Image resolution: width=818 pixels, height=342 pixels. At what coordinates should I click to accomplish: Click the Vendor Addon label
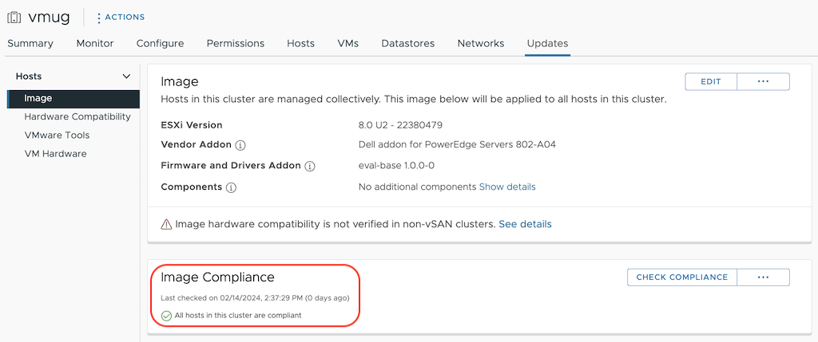197,145
